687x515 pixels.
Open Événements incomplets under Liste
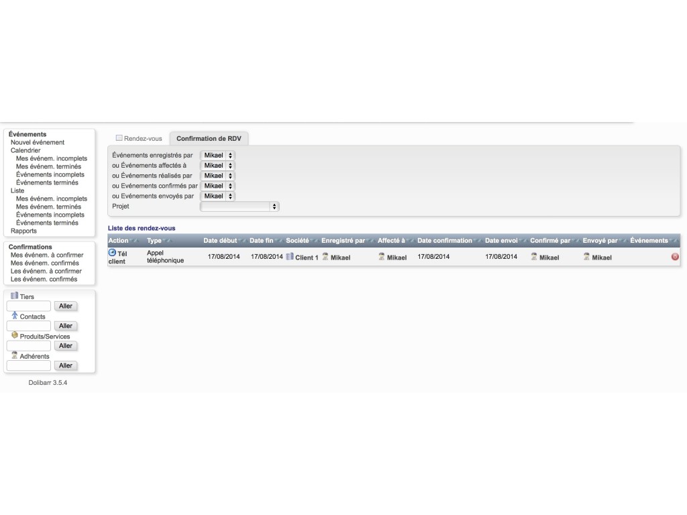(x=50, y=215)
